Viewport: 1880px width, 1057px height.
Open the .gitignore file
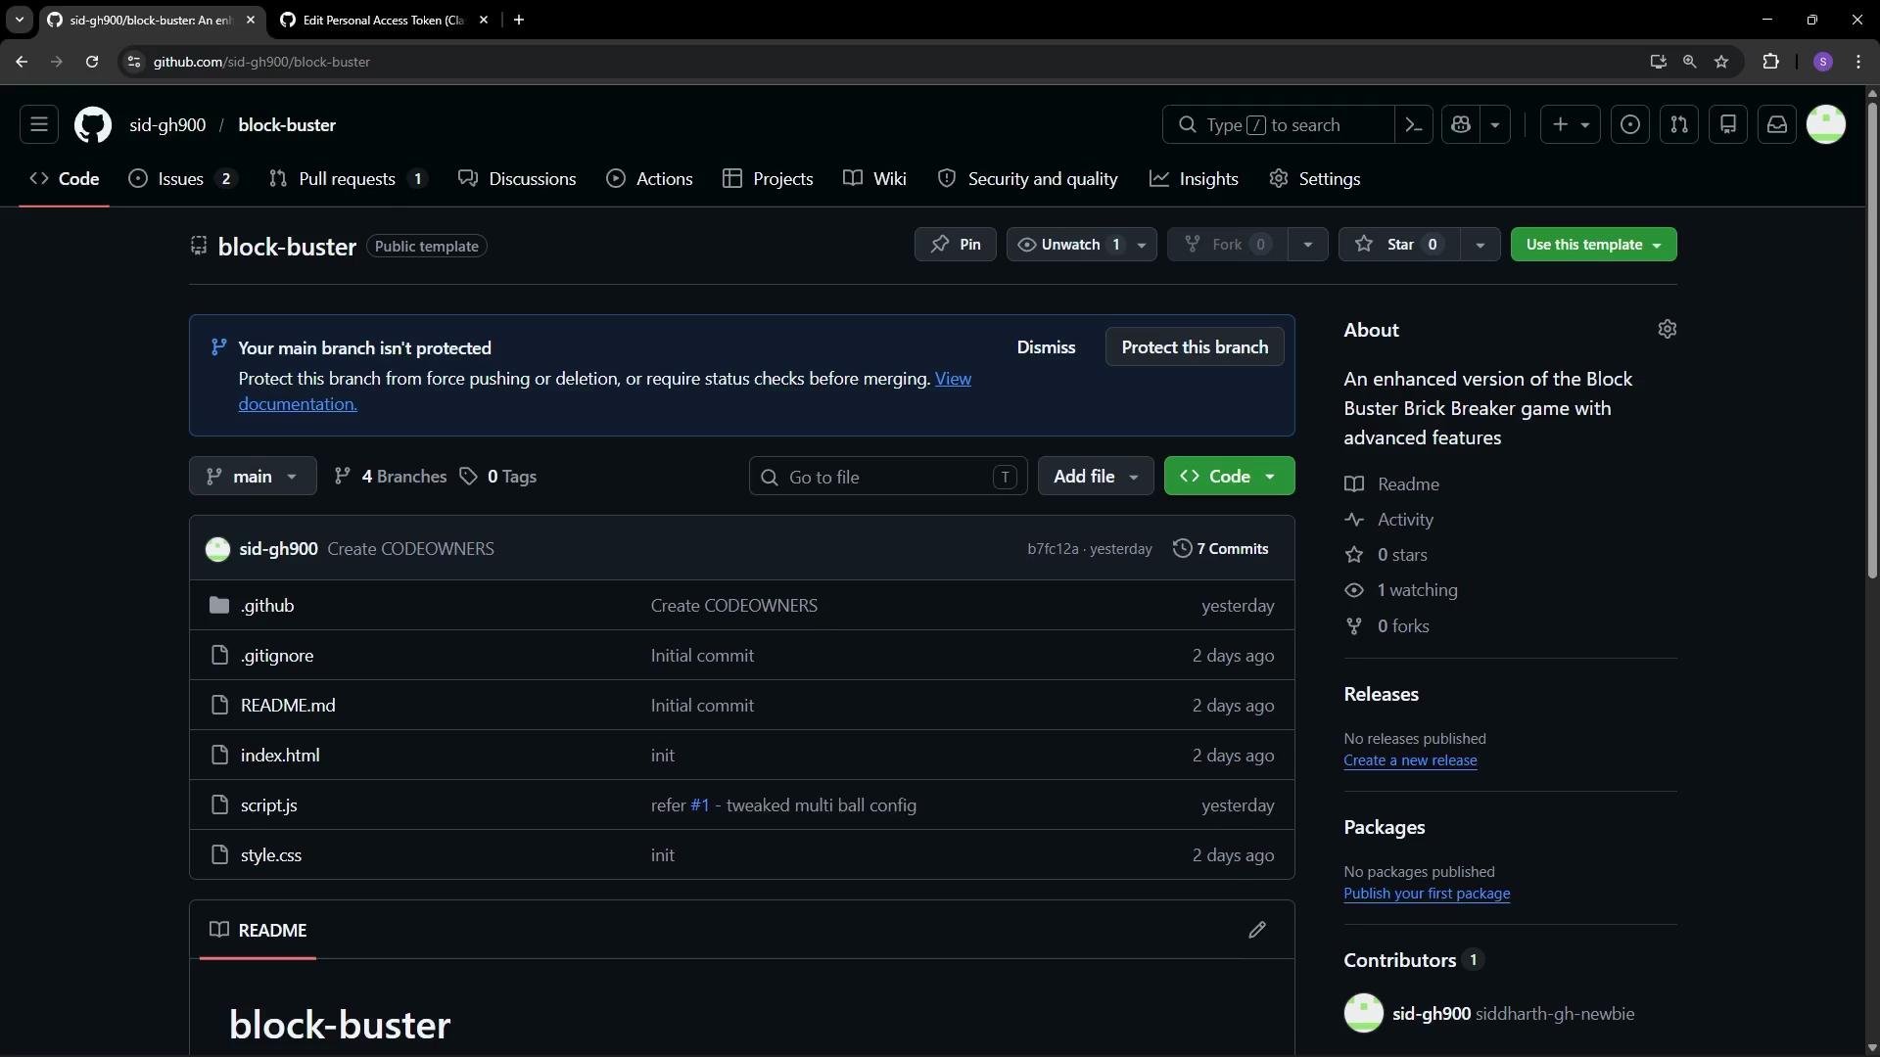pyautogui.click(x=277, y=656)
